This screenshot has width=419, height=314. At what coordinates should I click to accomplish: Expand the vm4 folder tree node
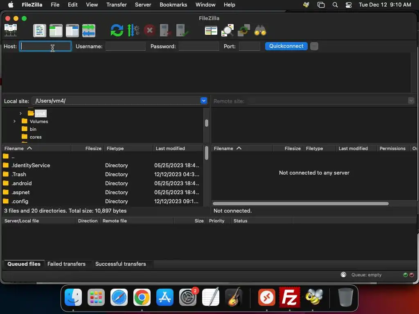point(20,114)
